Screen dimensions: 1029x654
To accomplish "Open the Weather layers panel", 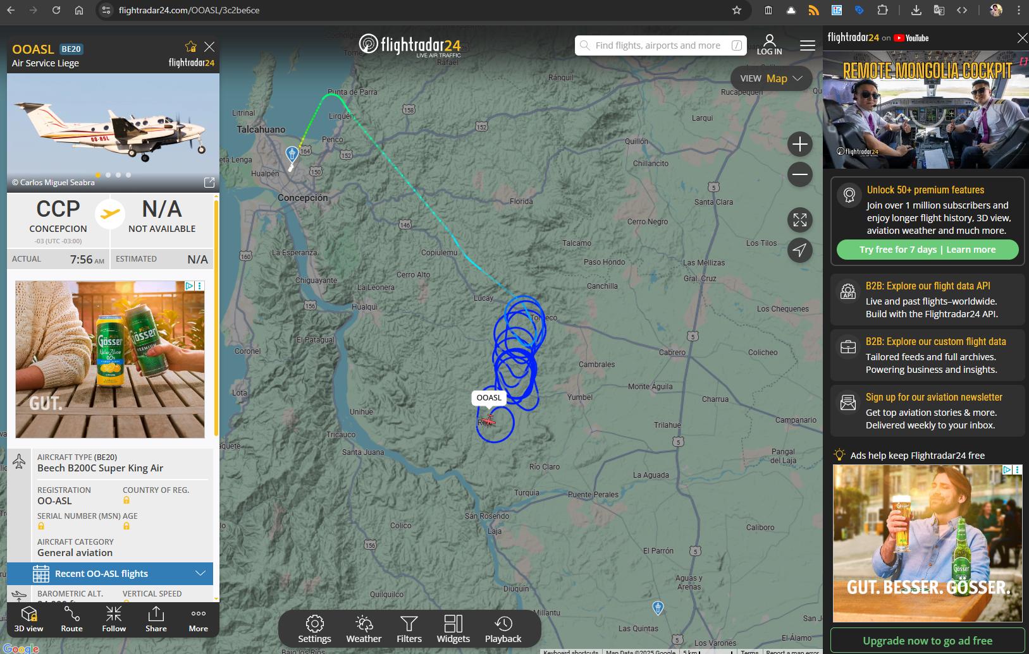I will (x=364, y=629).
